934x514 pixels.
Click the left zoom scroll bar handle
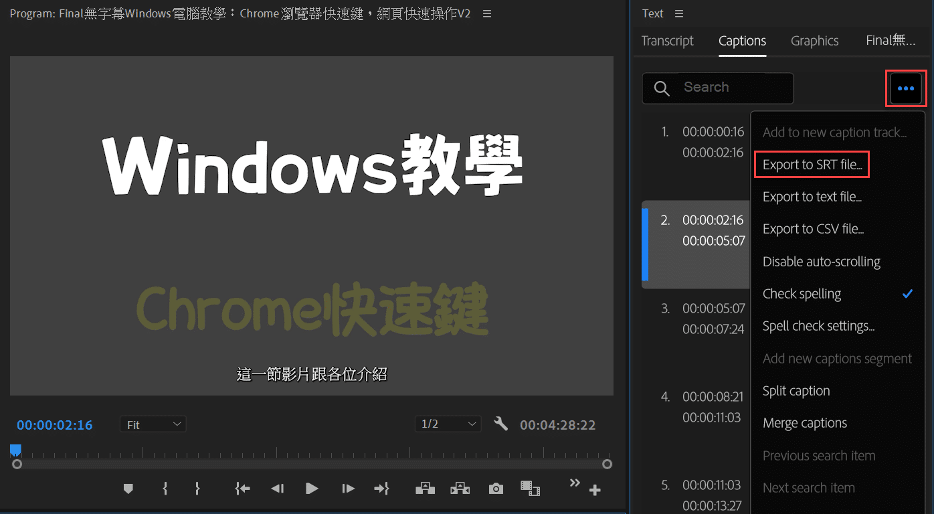[x=17, y=464]
